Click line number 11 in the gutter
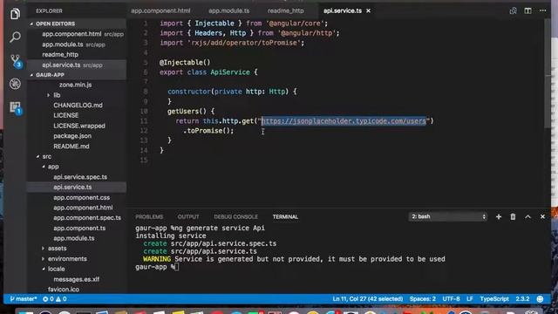The height and width of the screenshot is (314, 558). tap(144, 121)
